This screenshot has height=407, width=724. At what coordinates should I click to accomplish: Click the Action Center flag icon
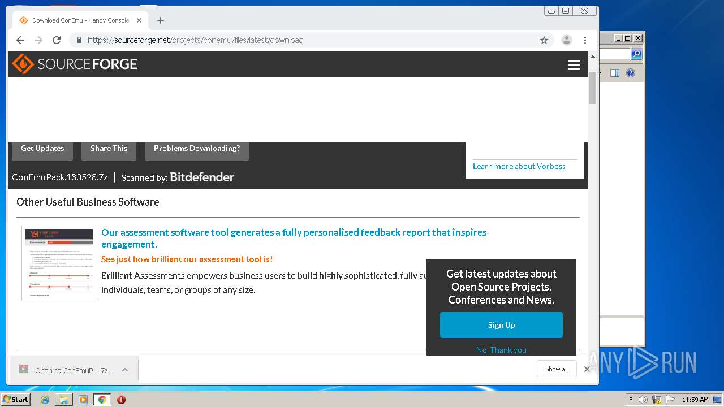670,400
